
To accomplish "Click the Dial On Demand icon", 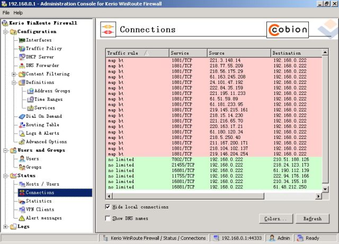I will click(x=22, y=116).
